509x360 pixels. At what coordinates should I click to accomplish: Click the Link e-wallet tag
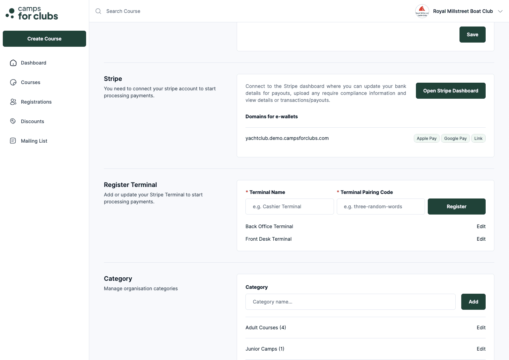pos(478,138)
